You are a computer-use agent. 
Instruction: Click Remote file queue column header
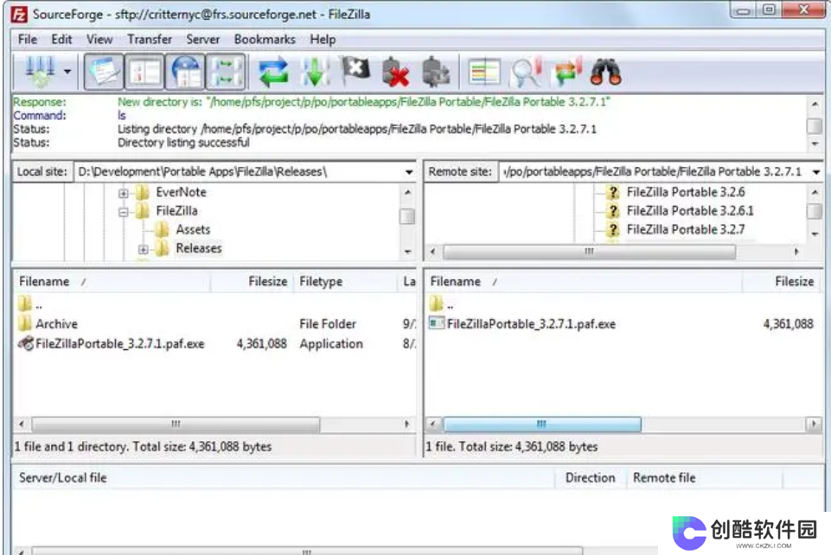pos(704,478)
